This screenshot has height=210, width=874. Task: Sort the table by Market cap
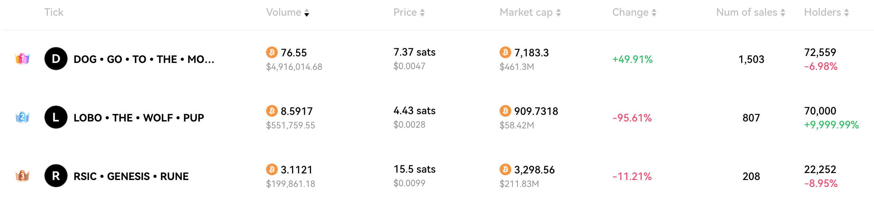(x=530, y=12)
